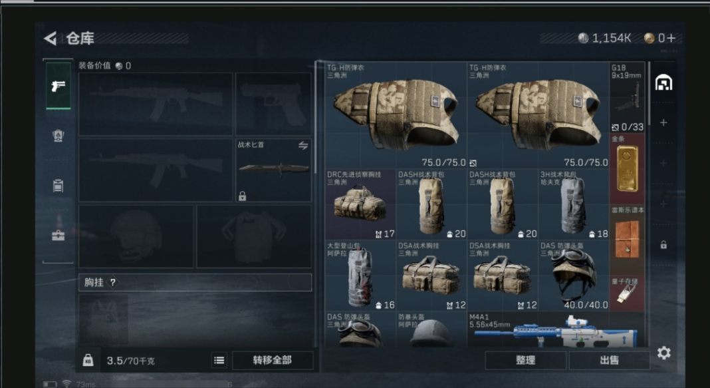Click the question mark beside 胸挂

point(113,282)
